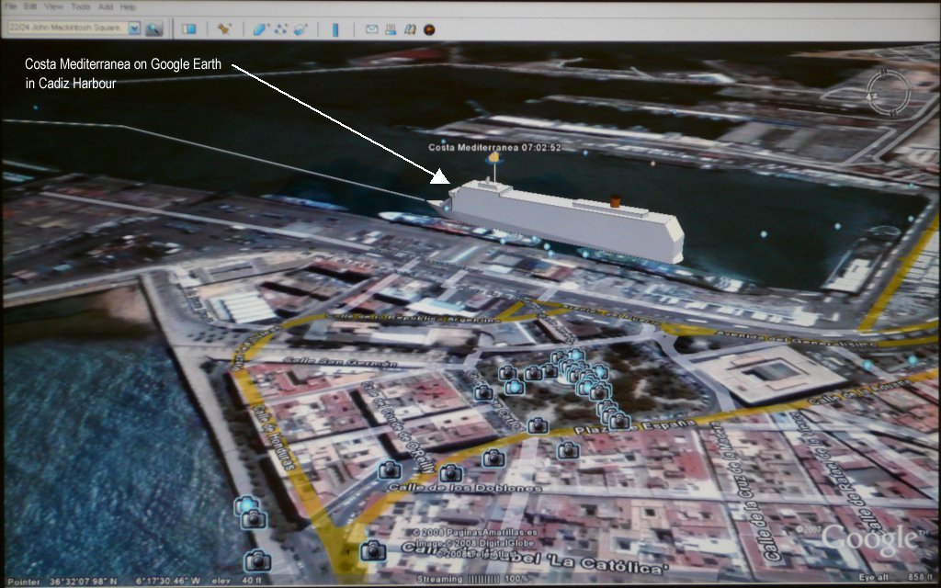Image resolution: width=941 pixels, height=588 pixels.
Task: Click the round planet icon in toolbar
Action: (429, 29)
